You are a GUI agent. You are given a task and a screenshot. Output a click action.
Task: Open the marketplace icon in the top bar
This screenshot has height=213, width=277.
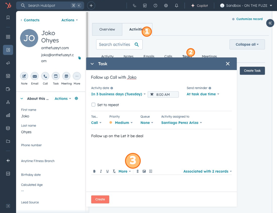(x=145, y=6)
